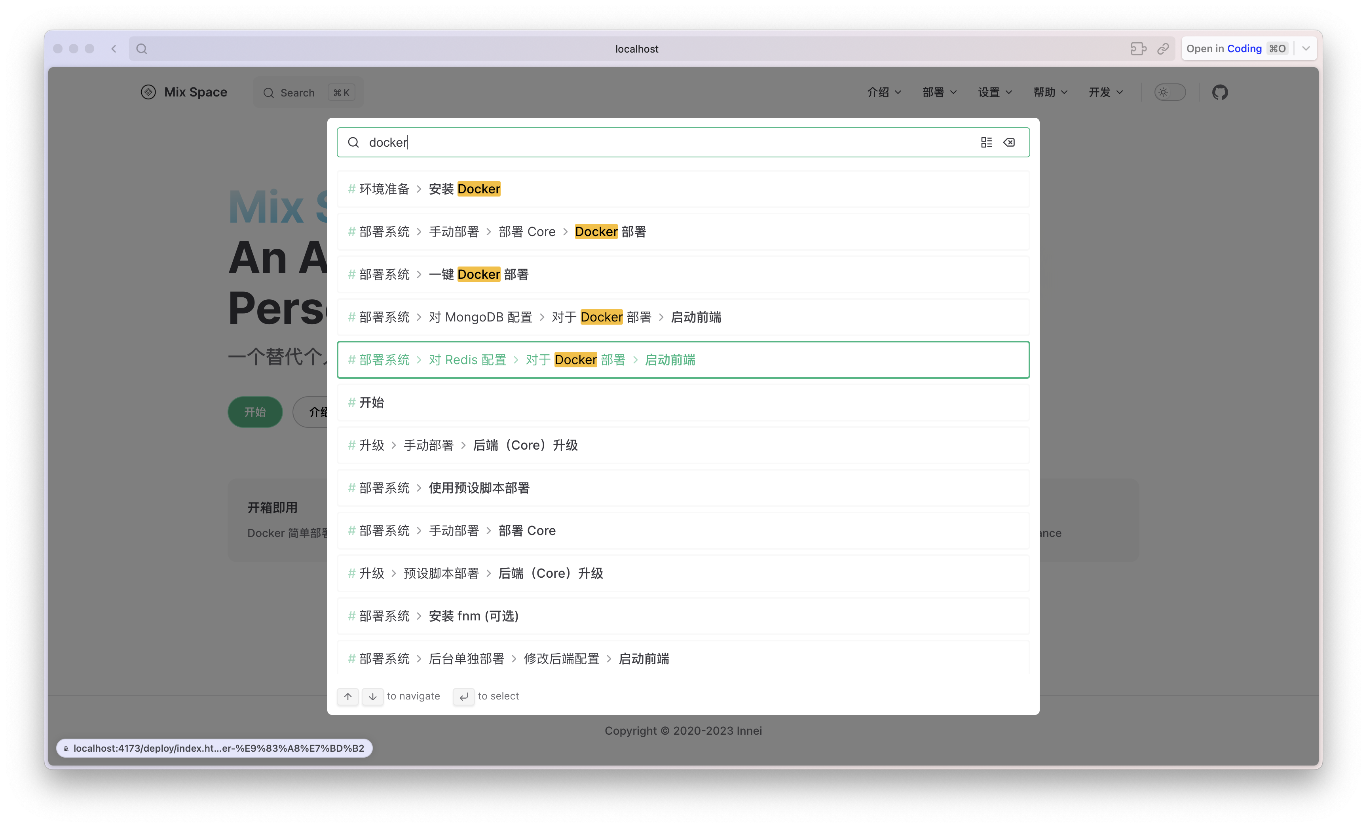The height and width of the screenshot is (828, 1367).
Task: Click the green 开始 button
Action: coord(254,412)
